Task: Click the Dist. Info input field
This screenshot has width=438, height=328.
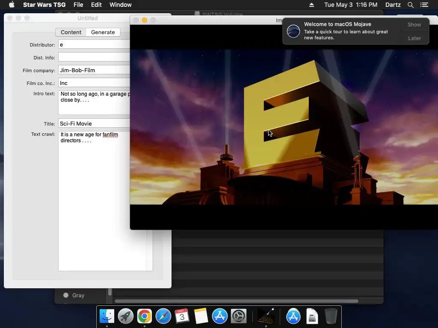Action: point(94,57)
